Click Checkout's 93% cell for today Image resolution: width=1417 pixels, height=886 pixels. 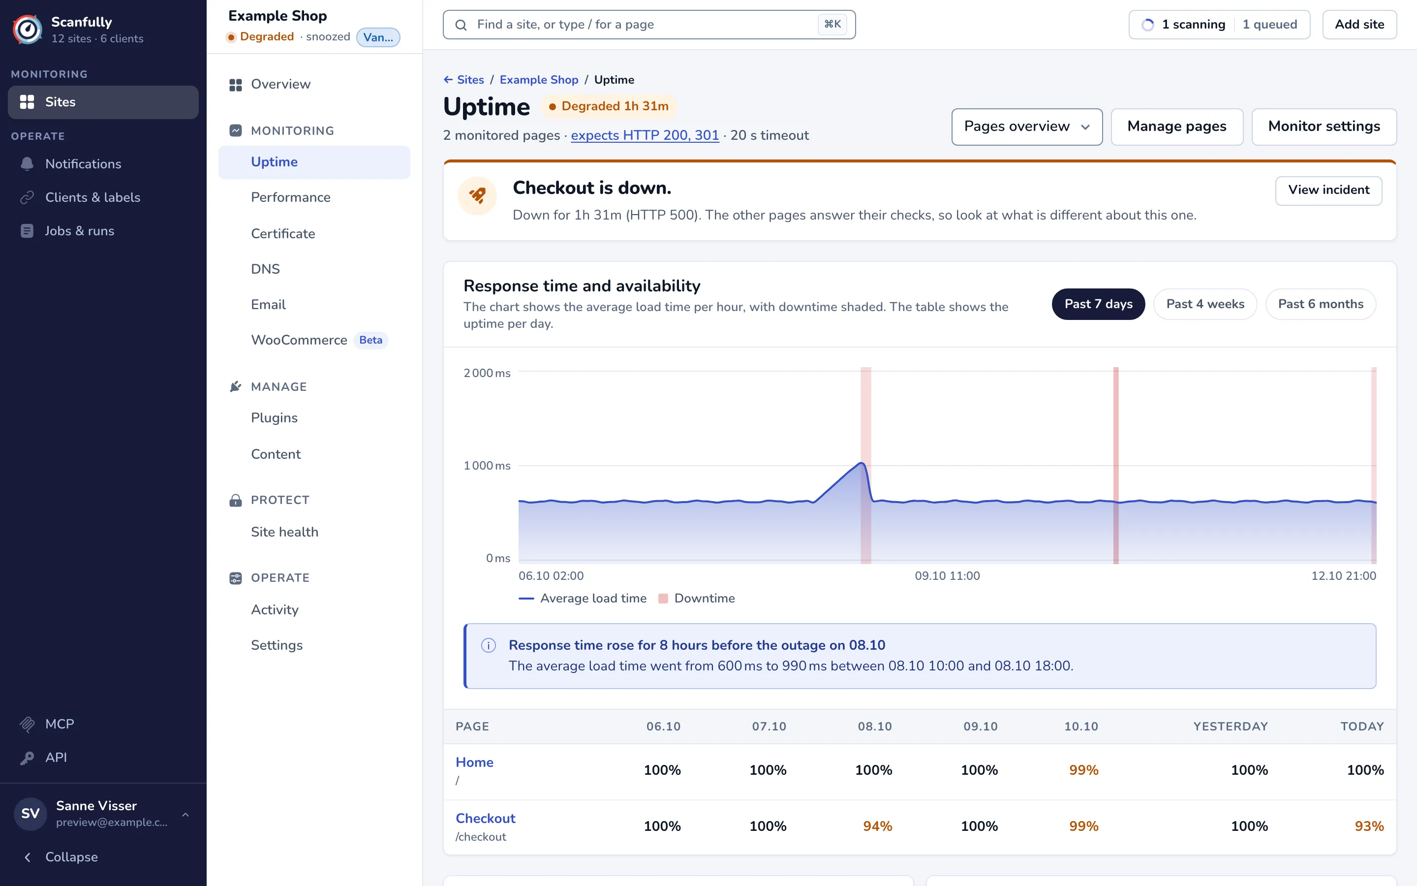coord(1369,826)
